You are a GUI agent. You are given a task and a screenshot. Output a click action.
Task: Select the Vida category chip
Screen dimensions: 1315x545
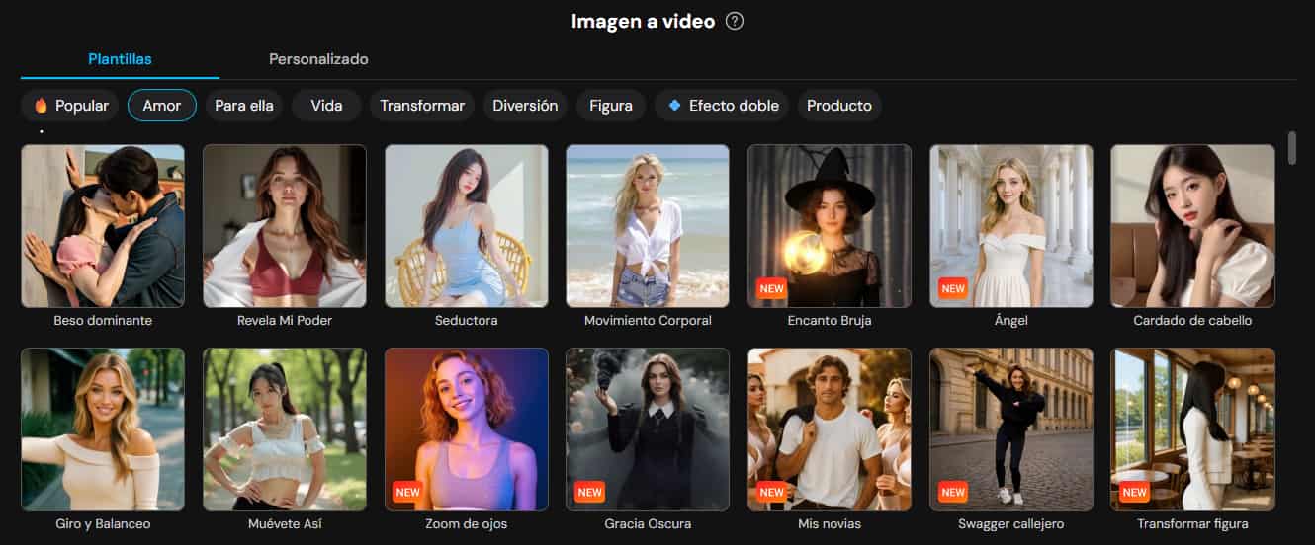point(326,106)
